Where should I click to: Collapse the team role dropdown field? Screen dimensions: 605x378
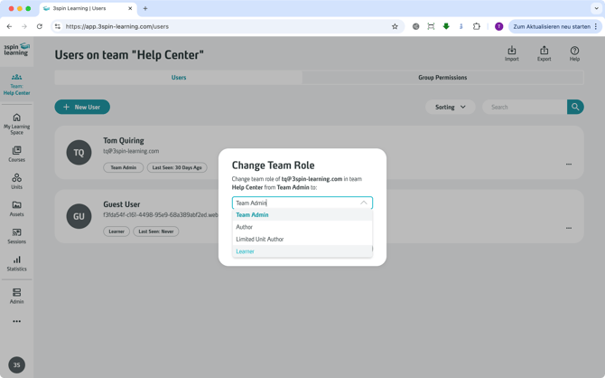pyautogui.click(x=364, y=203)
